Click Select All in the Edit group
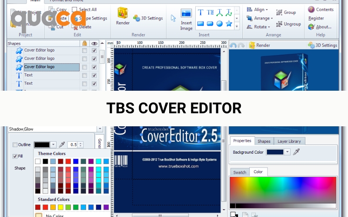348x217 pixels. 84,10
